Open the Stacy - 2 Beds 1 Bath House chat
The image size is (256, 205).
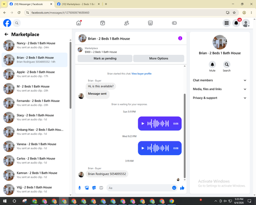pos(34,117)
